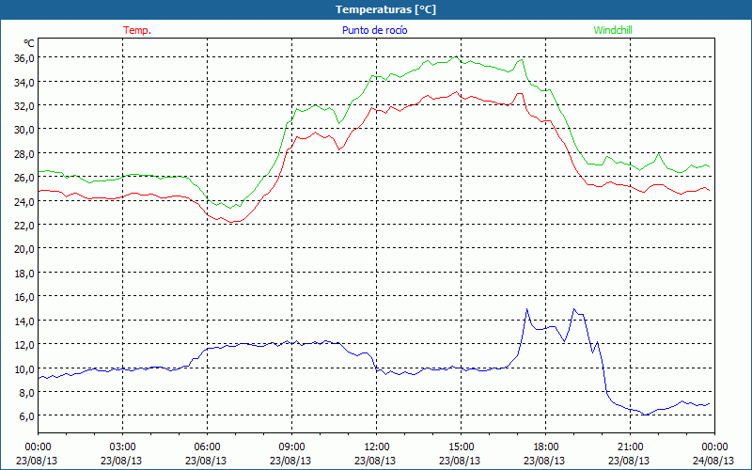Select the 32,0 y-axis value
This screenshot has height=470, width=752.
pos(25,105)
